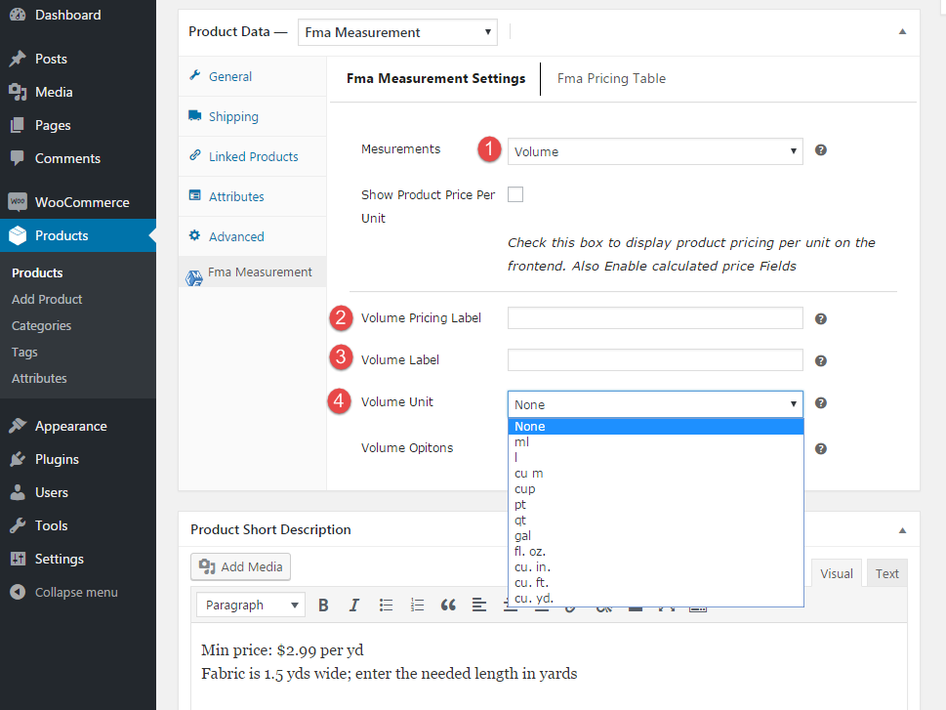Screen dimensions: 946x710
Task: Click the Volume Label input field
Action: [655, 359]
